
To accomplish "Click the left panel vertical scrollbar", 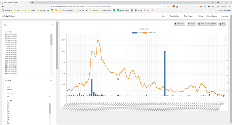I will click(x=57, y=45).
